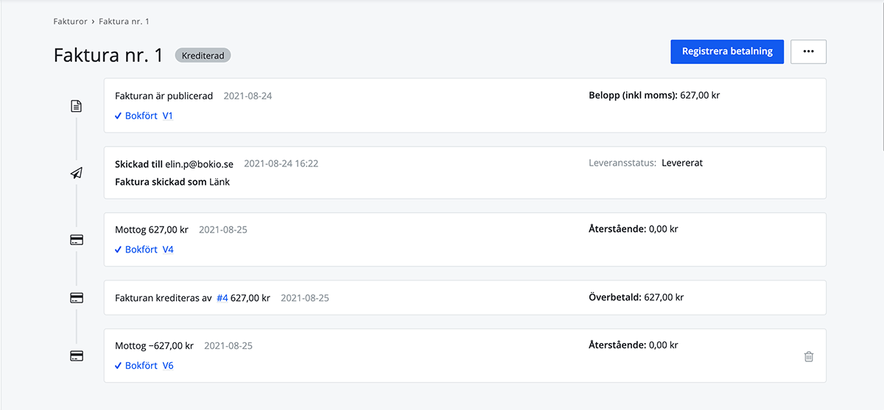This screenshot has height=410, width=884.
Task: Click the Levererat delivery status text
Action: [x=682, y=163]
